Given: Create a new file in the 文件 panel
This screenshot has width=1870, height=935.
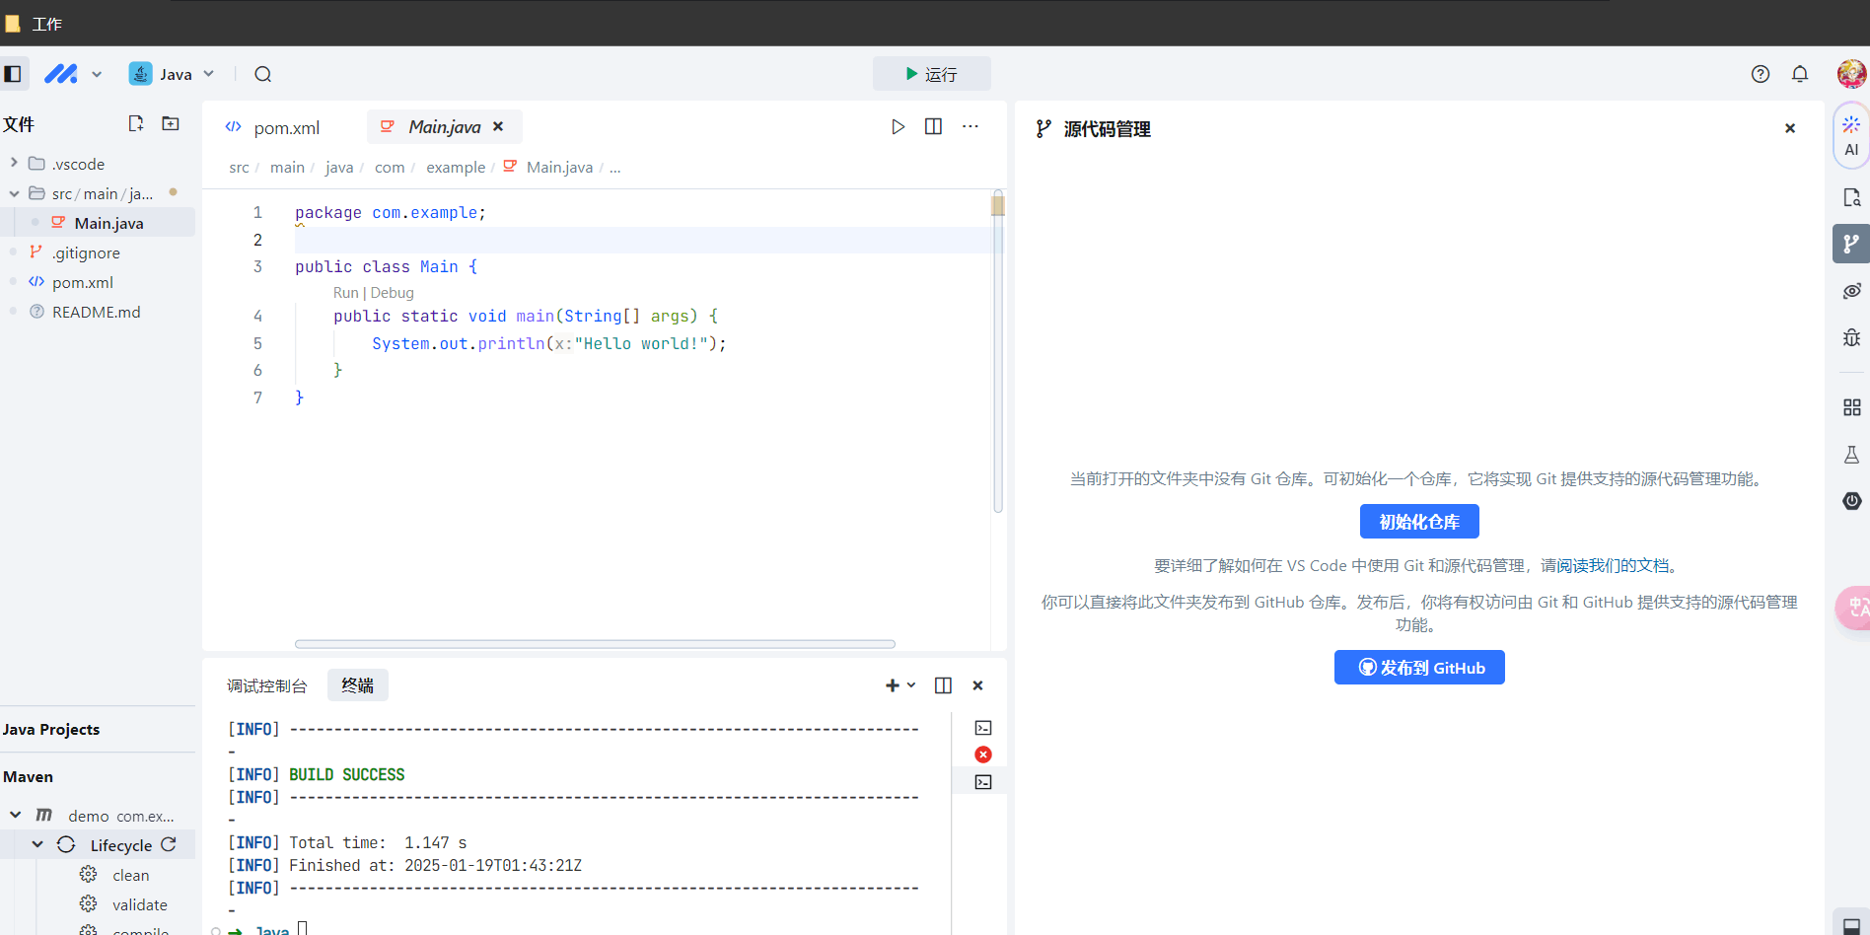Looking at the screenshot, I should [x=136, y=123].
